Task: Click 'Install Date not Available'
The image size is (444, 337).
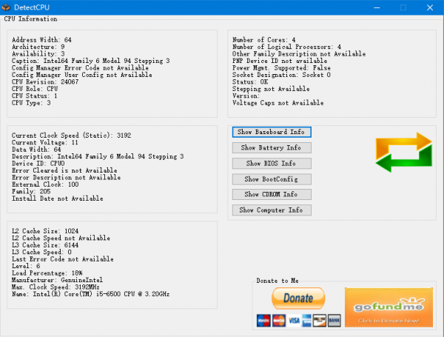Action: [58, 198]
